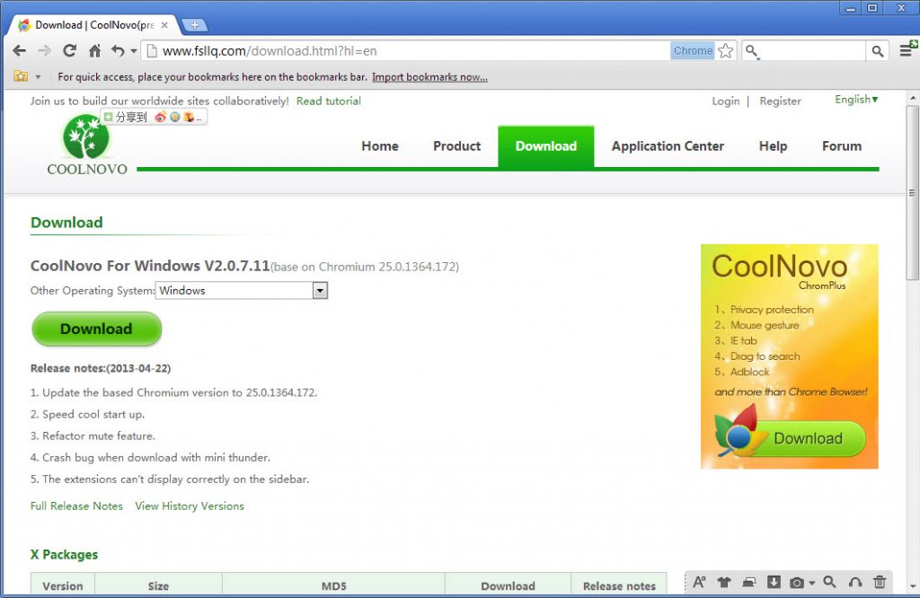Viewport: 920px width, 598px height.
Task: Click Download button in the CoolNovo banner
Action: point(808,438)
